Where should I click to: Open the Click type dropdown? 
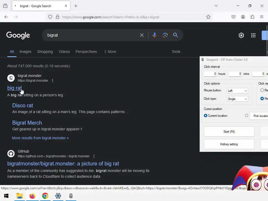click(237, 99)
